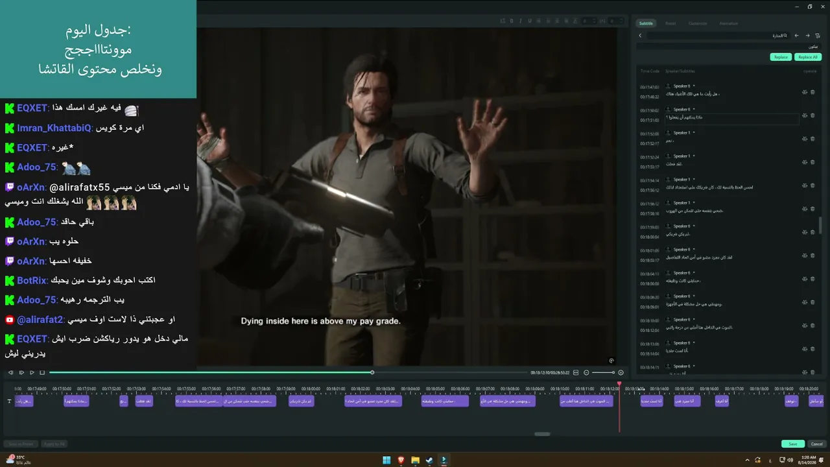Image resolution: width=830 pixels, height=467 pixels.
Task: Open the taskbar clock showing 1:20 AM
Action: 807,460
